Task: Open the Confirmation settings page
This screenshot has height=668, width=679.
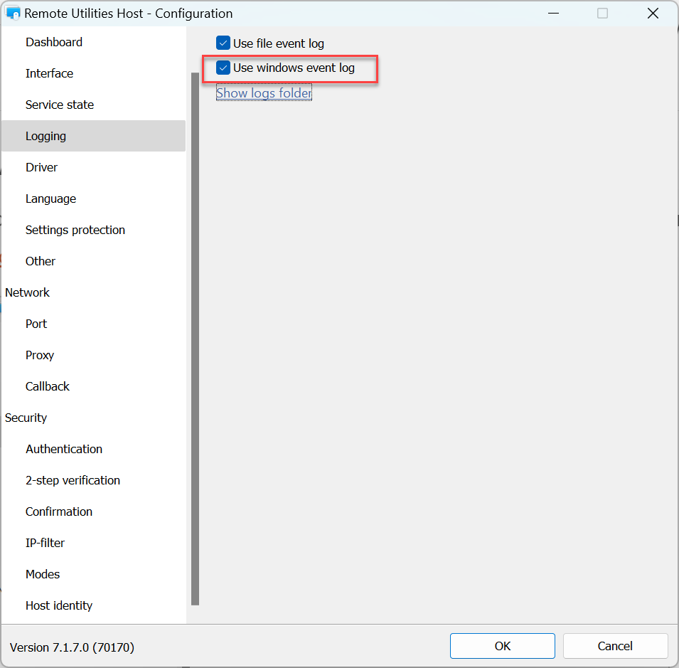Action: [94, 511]
